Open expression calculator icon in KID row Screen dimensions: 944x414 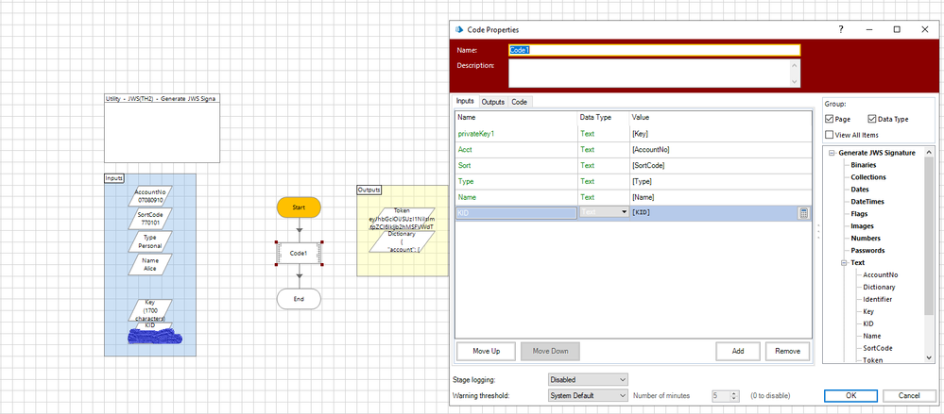[803, 213]
